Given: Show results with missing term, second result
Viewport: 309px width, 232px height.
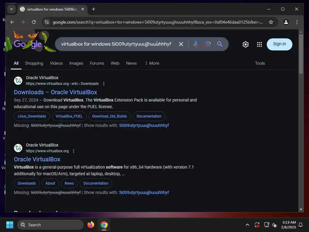Looking at the screenshot, I should tap(144, 192).
